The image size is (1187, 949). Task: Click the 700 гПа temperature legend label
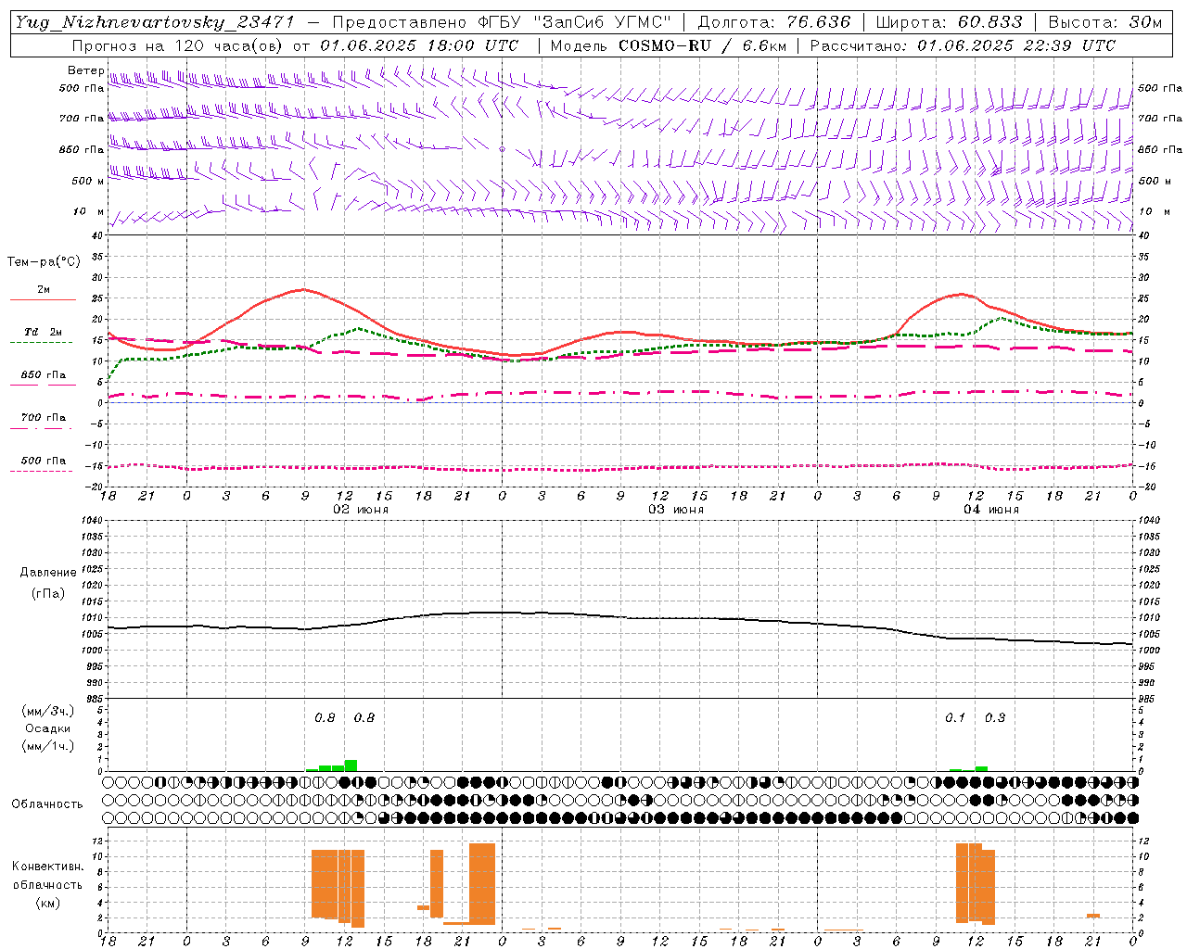tap(44, 418)
